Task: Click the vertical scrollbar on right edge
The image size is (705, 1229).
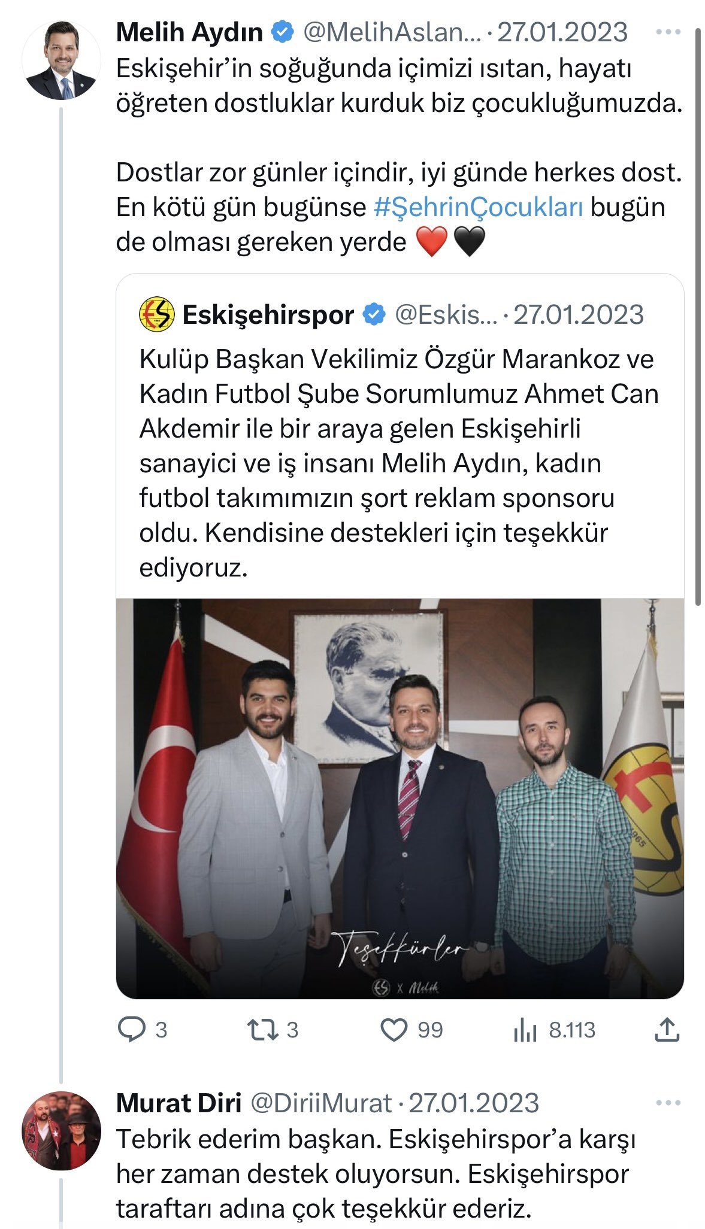Action: (698, 317)
